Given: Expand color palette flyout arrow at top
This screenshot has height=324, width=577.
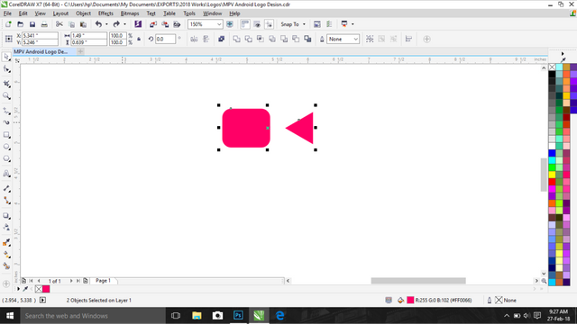Looking at the screenshot, I should tap(563, 54).
